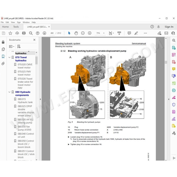Open help question mark icon
177x177 pixels.
coord(152,27)
